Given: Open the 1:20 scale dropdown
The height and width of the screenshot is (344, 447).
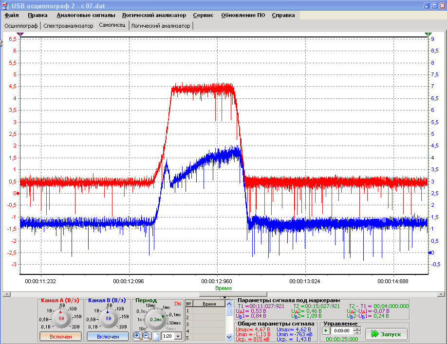Looking at the screenshot, I should pyautogui.click(x=178, y=336).
